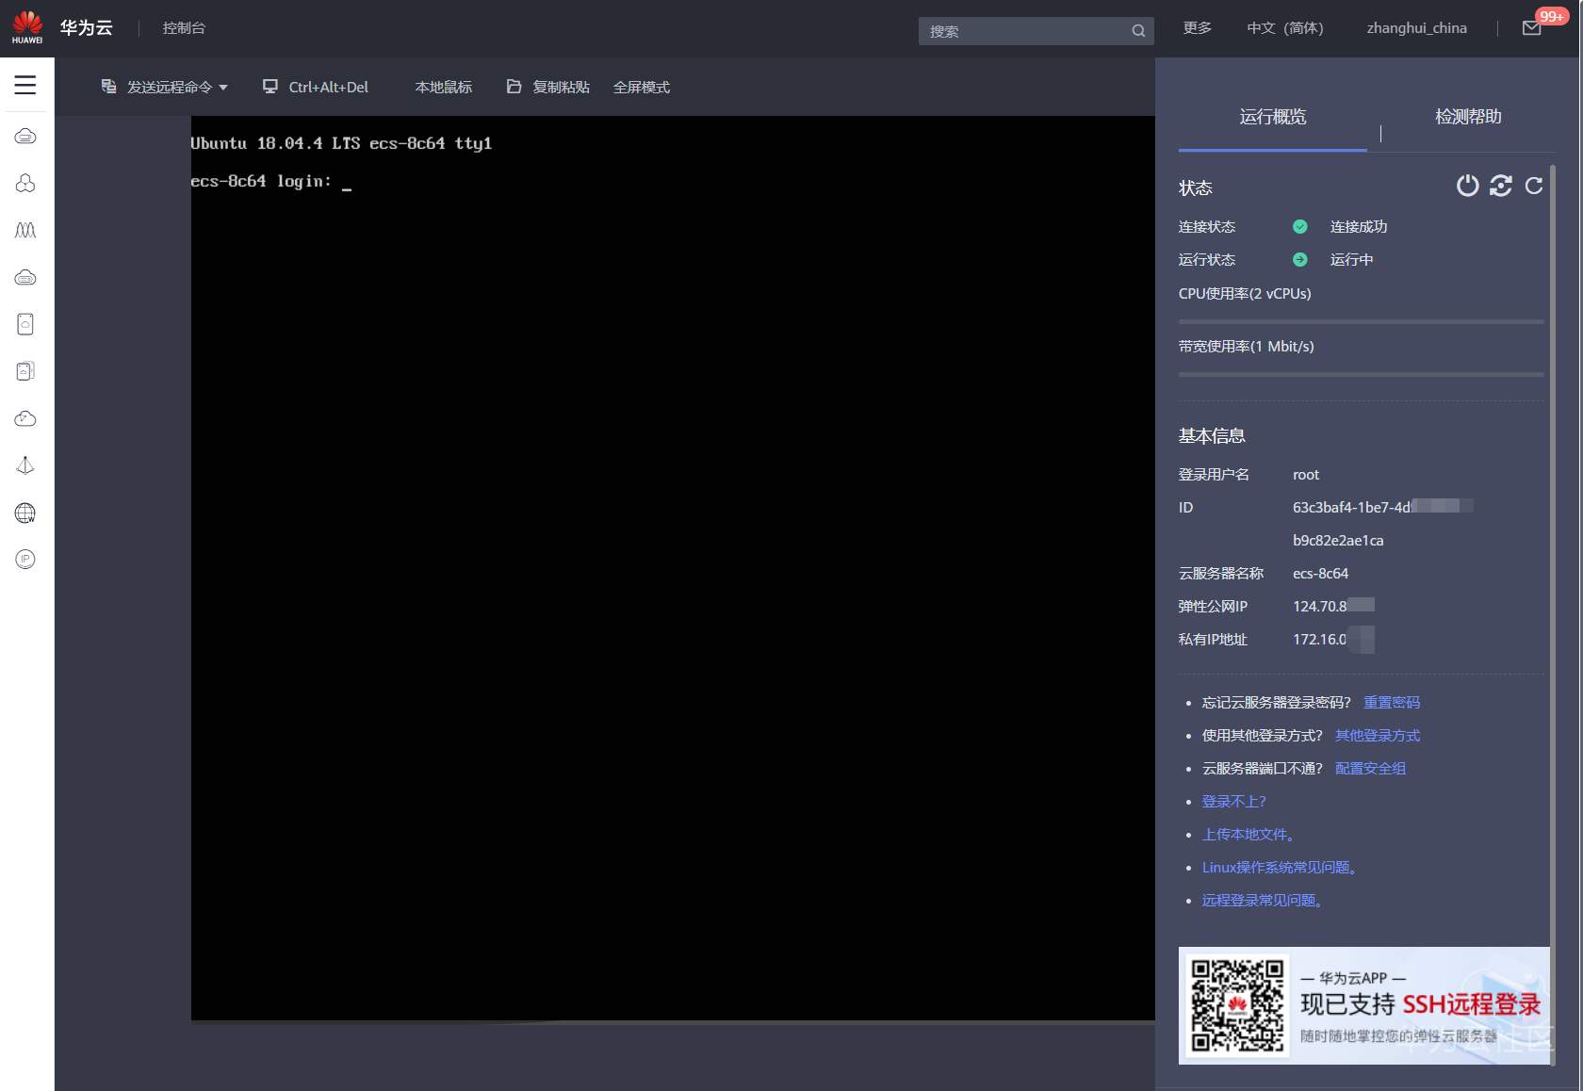Click the ID value starting 63c3baf4
The width and height of the screenshot is (1583, 1091).
[1383, 523]
